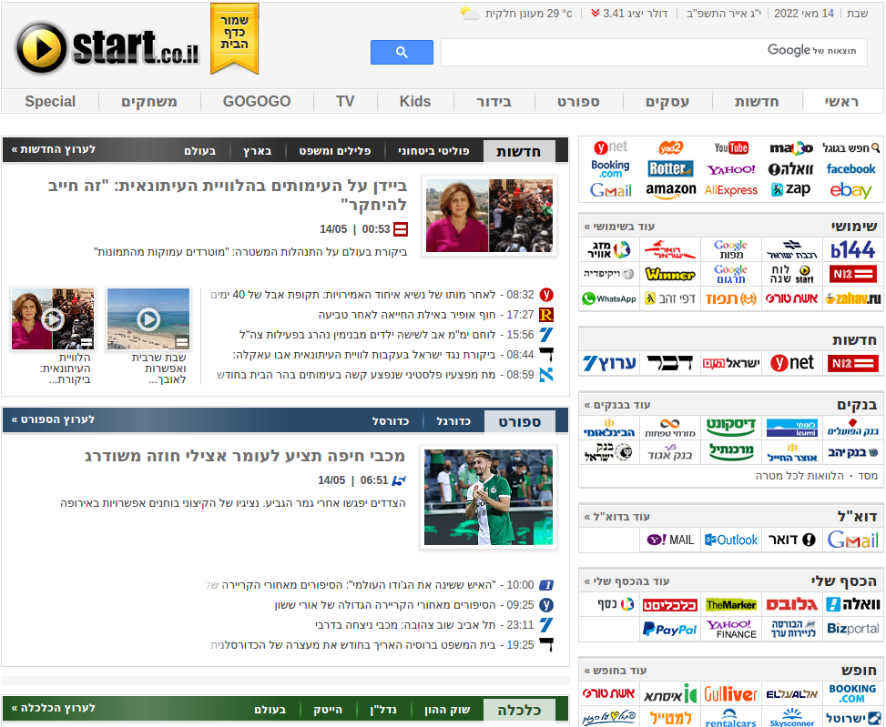The width and height of the screenshot is (886, 727).
Task: Open the zahav.ru icon
Action: pyautogui.click(x=853, y=298)
